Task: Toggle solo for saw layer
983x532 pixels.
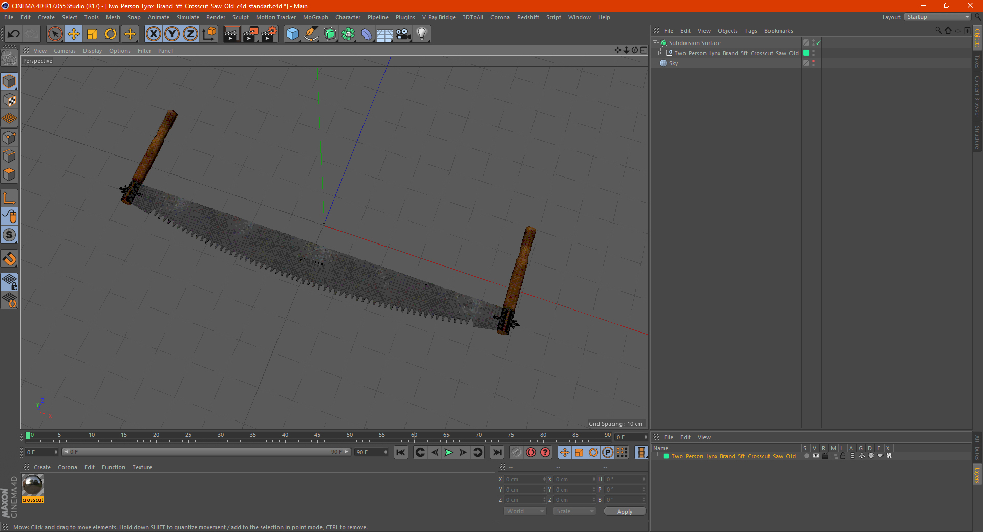Action: click(806, 456)
